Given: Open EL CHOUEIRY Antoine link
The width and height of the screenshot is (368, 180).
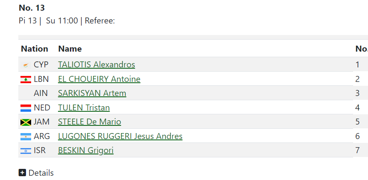Looking at the screenshot, I should (x=99, y=79).
